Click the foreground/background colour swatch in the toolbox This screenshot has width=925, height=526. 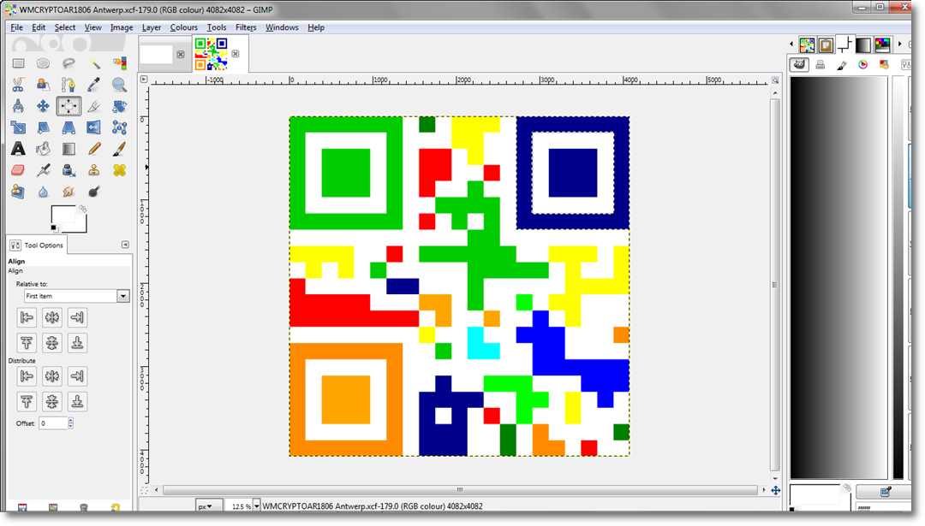coord(69,219)
